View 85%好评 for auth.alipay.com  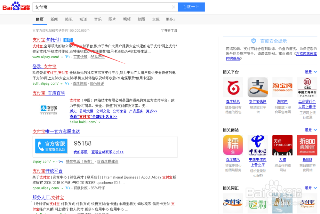tap(97, 83)
